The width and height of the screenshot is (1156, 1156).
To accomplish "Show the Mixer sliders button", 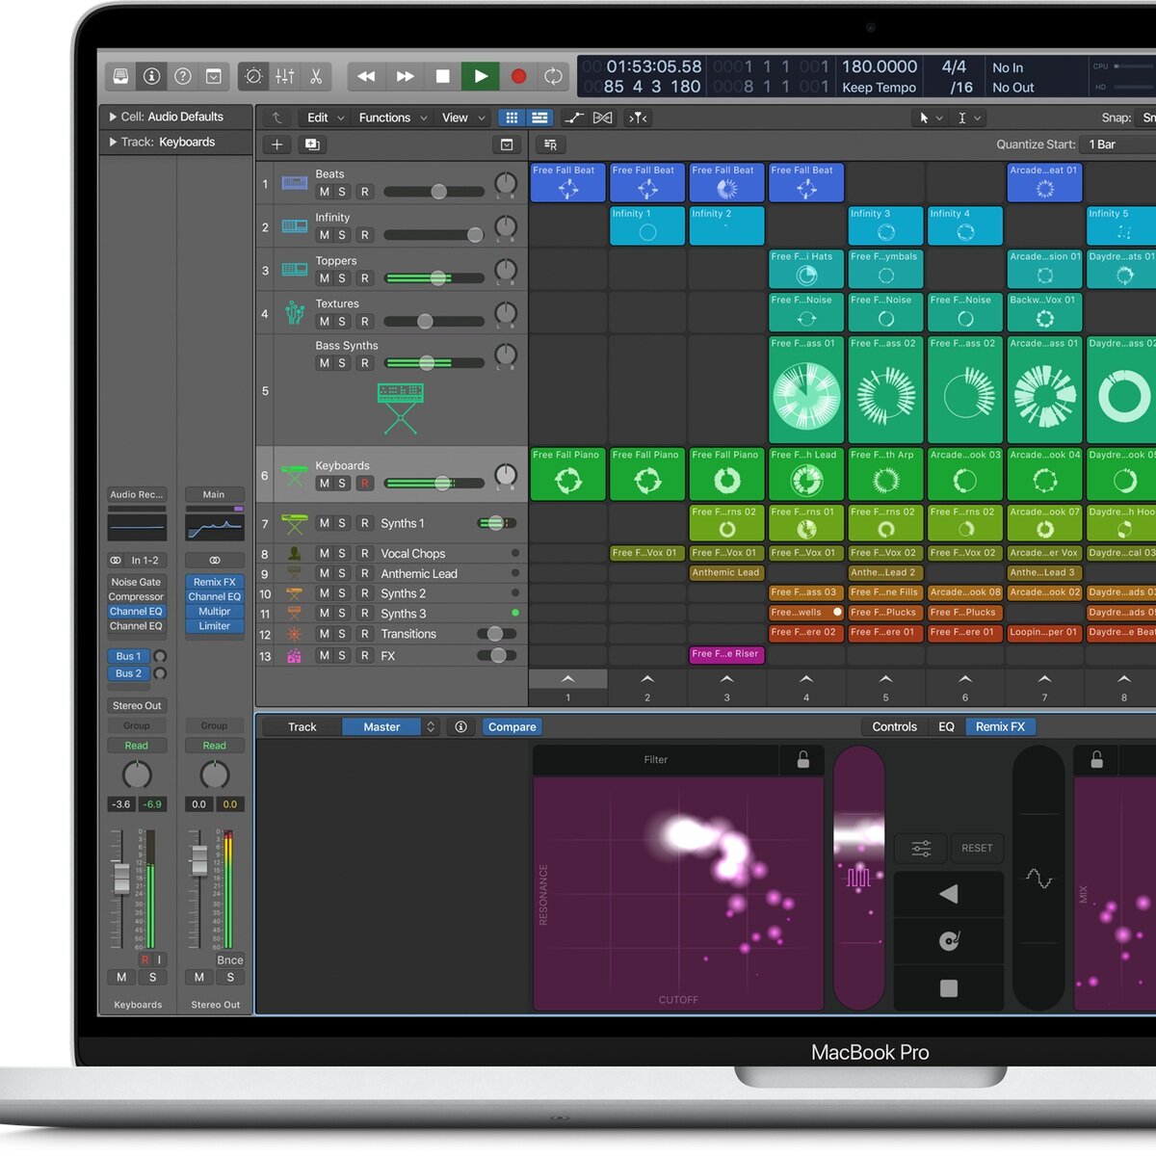I will coord(285,76).
